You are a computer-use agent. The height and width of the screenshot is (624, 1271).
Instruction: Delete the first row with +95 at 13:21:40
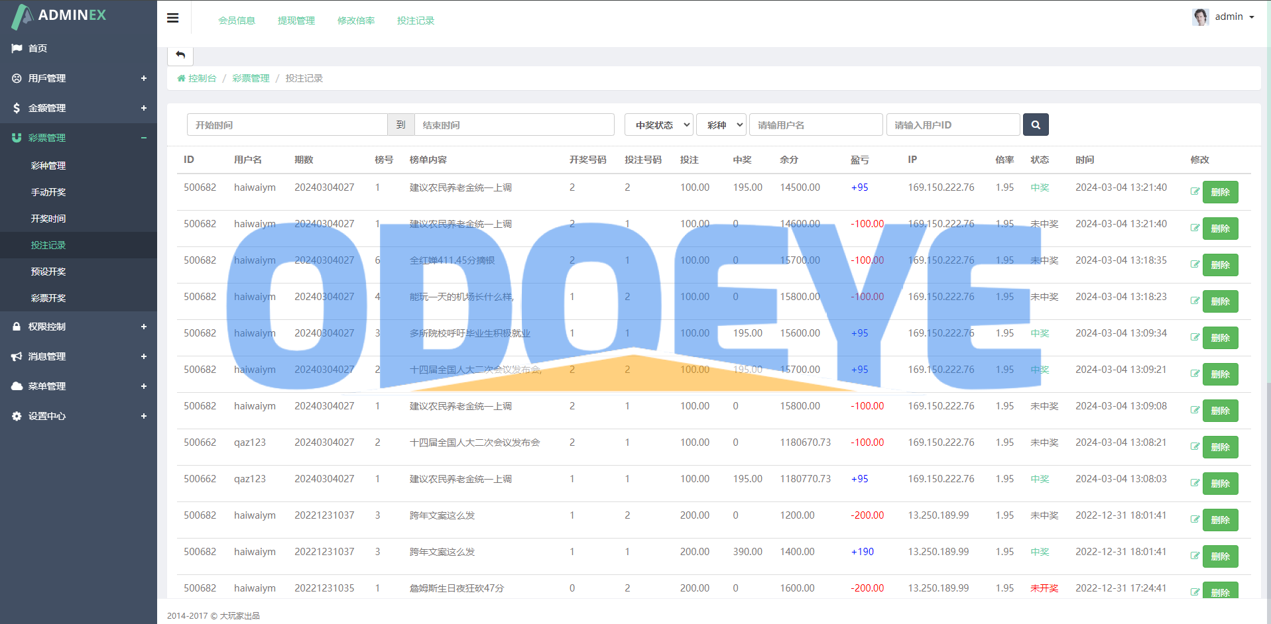1220,192
